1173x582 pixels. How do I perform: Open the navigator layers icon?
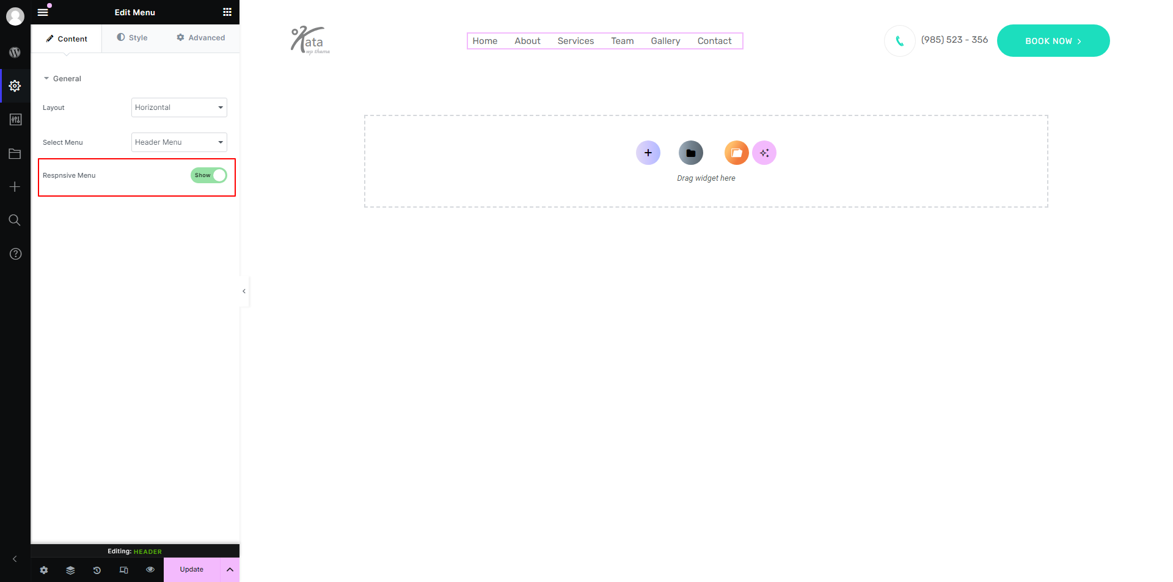(x=70, y=570)
